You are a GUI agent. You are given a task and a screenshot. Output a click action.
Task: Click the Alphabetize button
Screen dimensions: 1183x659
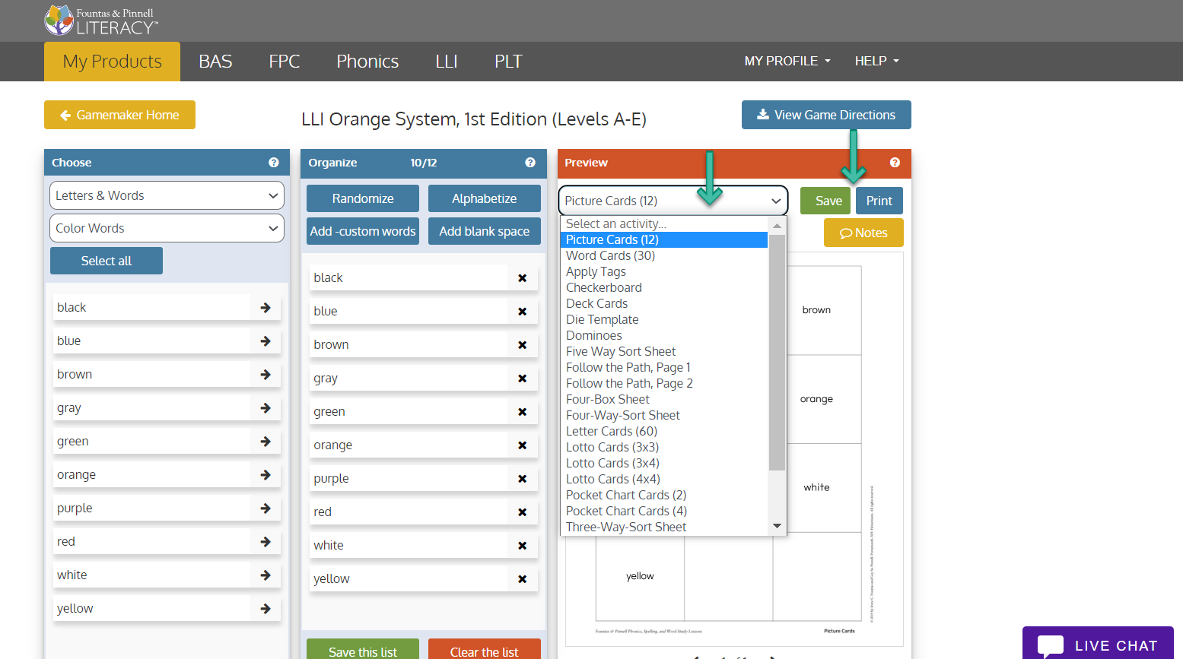[x=484, y=198]
